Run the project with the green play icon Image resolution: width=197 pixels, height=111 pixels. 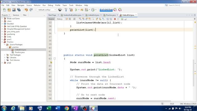76,10
